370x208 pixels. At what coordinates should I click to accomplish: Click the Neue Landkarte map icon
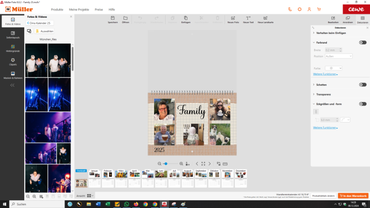point(266,18)
